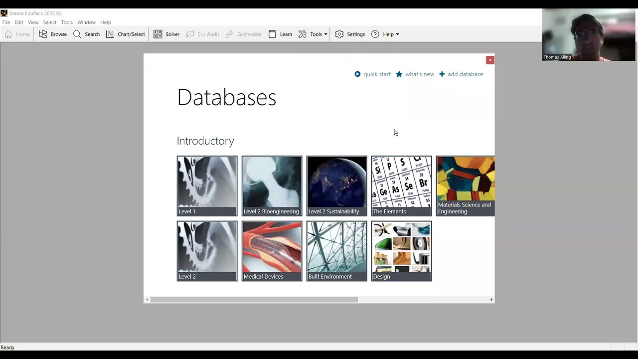Open the Learn section

280,34
